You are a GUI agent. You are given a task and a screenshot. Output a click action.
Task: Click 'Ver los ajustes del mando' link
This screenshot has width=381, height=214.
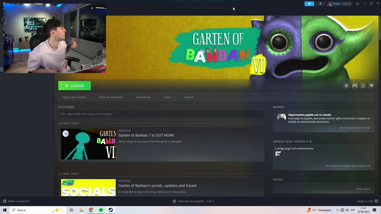coord(355,128)
